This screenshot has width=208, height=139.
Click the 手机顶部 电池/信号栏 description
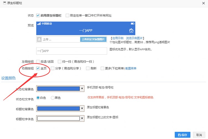click(x=100, y=87)
